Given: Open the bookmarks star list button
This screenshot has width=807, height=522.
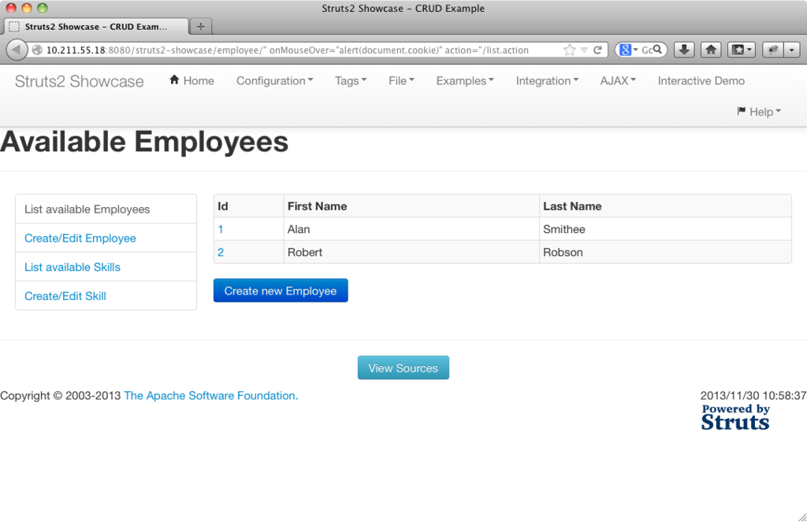Looking at the screenshot, I should tap(738, 50).
